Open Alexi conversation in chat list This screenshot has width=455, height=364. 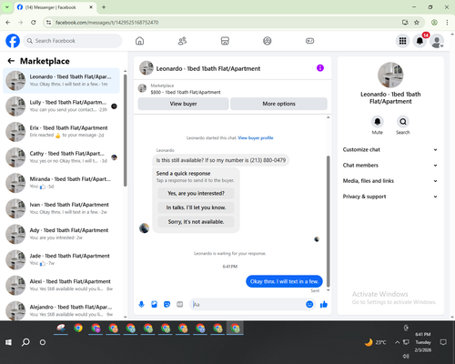61,285
